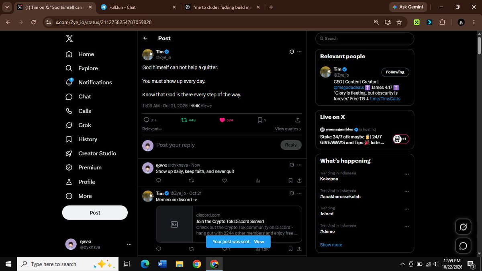Open more options for #anakharussekolah trend

(x=406, y=192)
